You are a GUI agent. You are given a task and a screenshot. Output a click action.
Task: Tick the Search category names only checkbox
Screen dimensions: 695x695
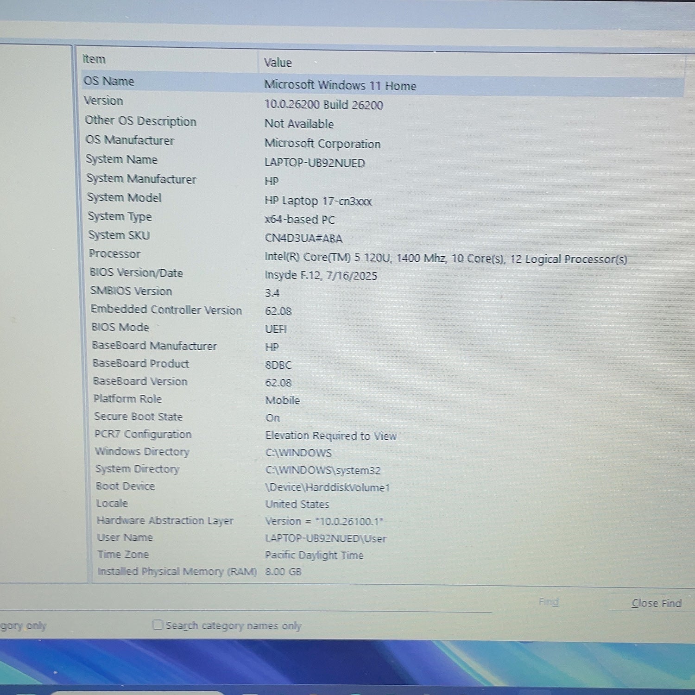[158, 625]
